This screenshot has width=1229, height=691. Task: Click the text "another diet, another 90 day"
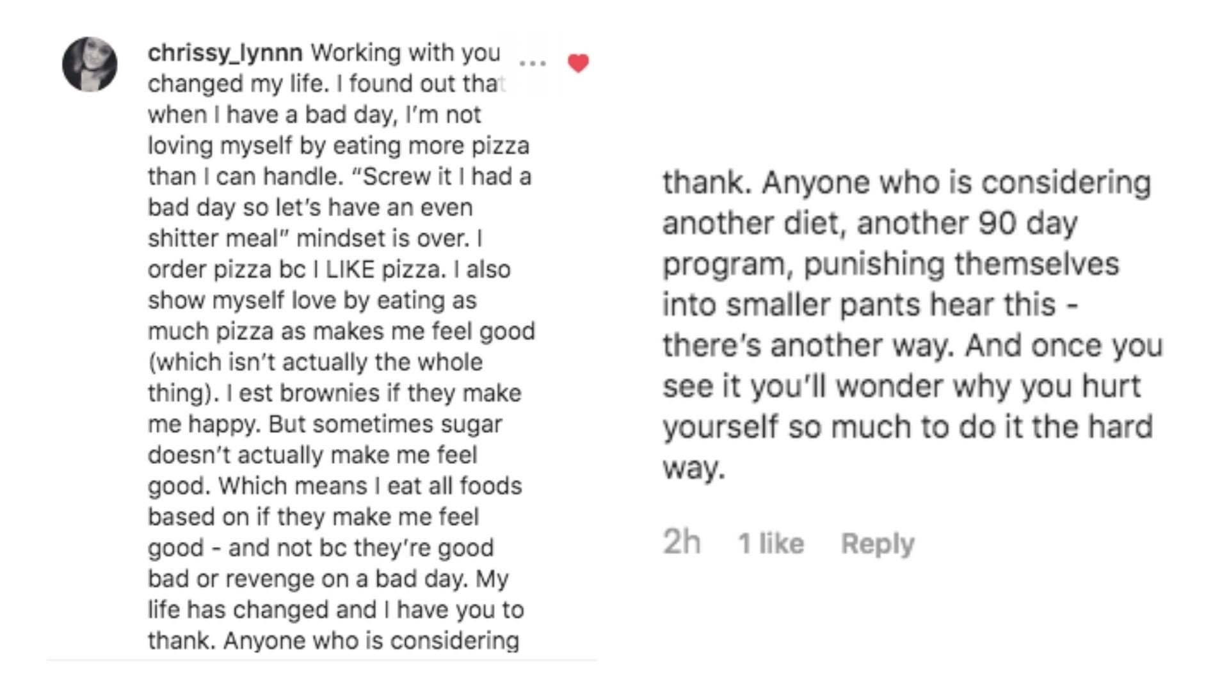point(869,223)
